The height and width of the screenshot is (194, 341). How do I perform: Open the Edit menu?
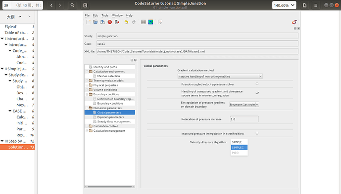coord(95,16)
